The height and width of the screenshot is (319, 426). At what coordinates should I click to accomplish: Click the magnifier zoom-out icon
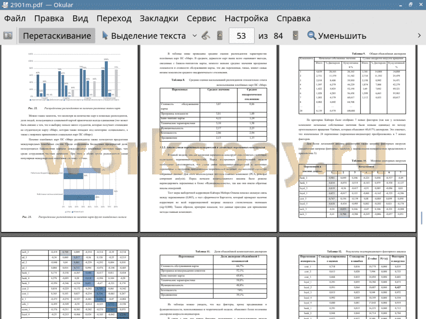[x=312, y=36]
